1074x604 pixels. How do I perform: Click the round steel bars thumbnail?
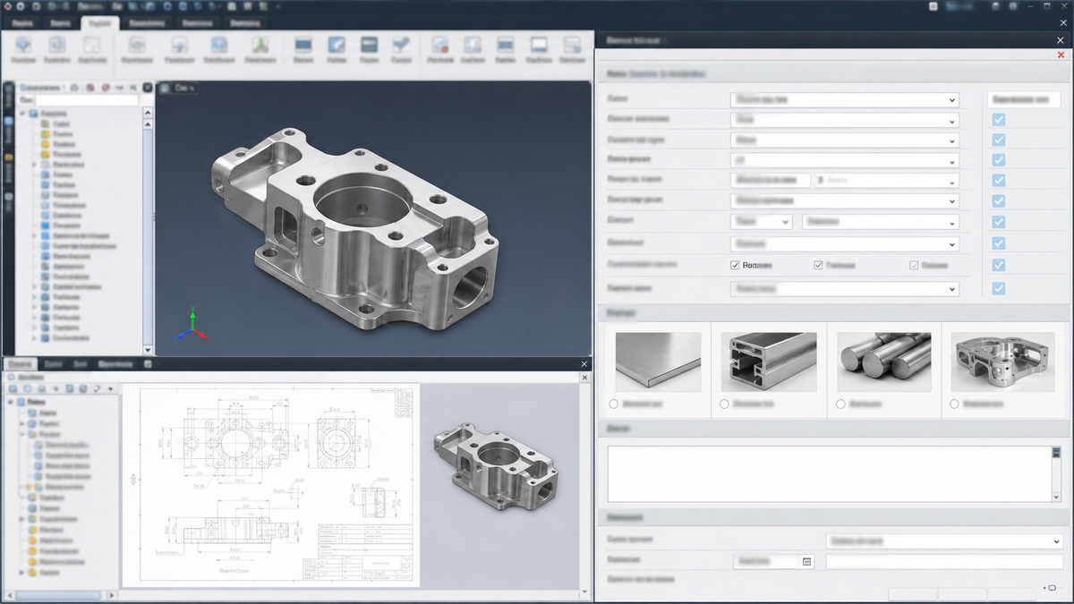pyautogui.click(x=884, y=362)
